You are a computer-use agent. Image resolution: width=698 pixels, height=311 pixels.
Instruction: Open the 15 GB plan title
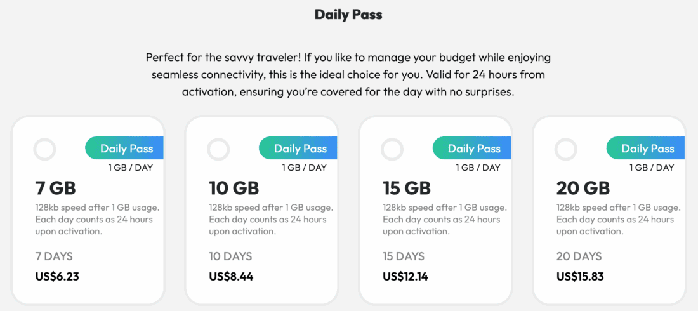click(407, 188)
